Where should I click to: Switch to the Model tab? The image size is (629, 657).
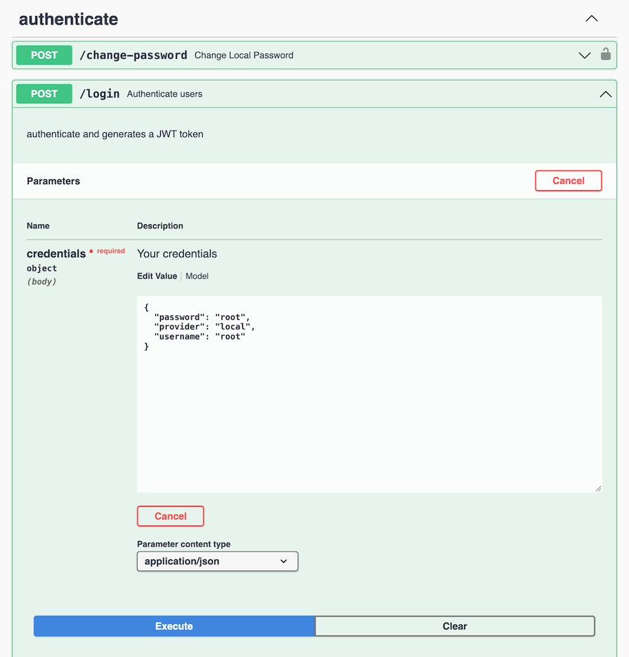coord(197,276)
